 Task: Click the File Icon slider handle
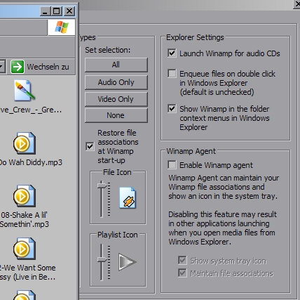[102, 185]
